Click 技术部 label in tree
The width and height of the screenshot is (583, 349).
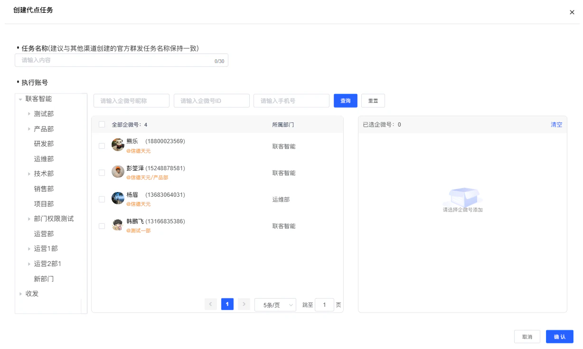click(44, 174)
